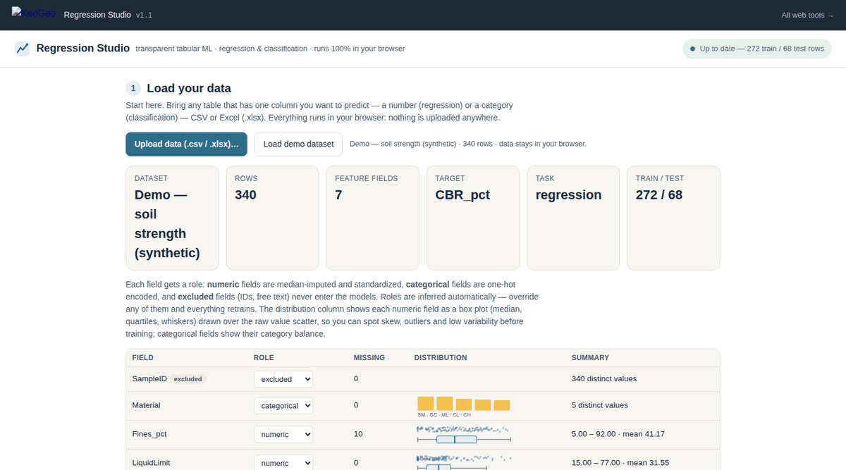Click the MISSING column header
Image resolution: width=846 pixels, height=470 pixels.
(x=369, y=358)
